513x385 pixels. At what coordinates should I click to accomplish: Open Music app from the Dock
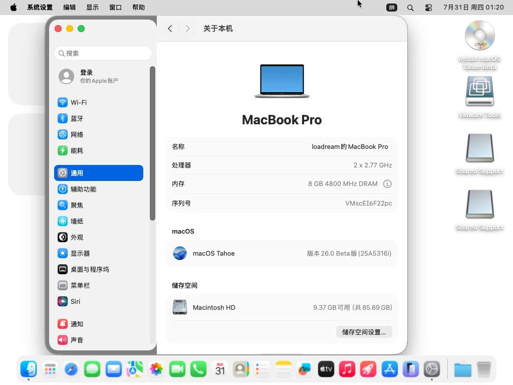point(347,369)
